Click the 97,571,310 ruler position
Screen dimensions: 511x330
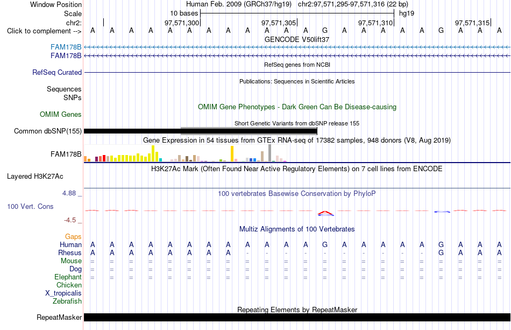pyautogui.click(x=375, y=23)
